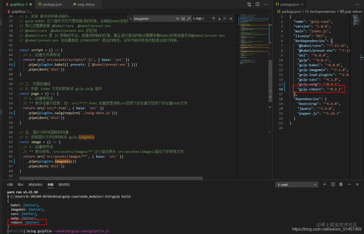Split the left editor to the right
The image size is (364, 234).
[x=257, y=4]
